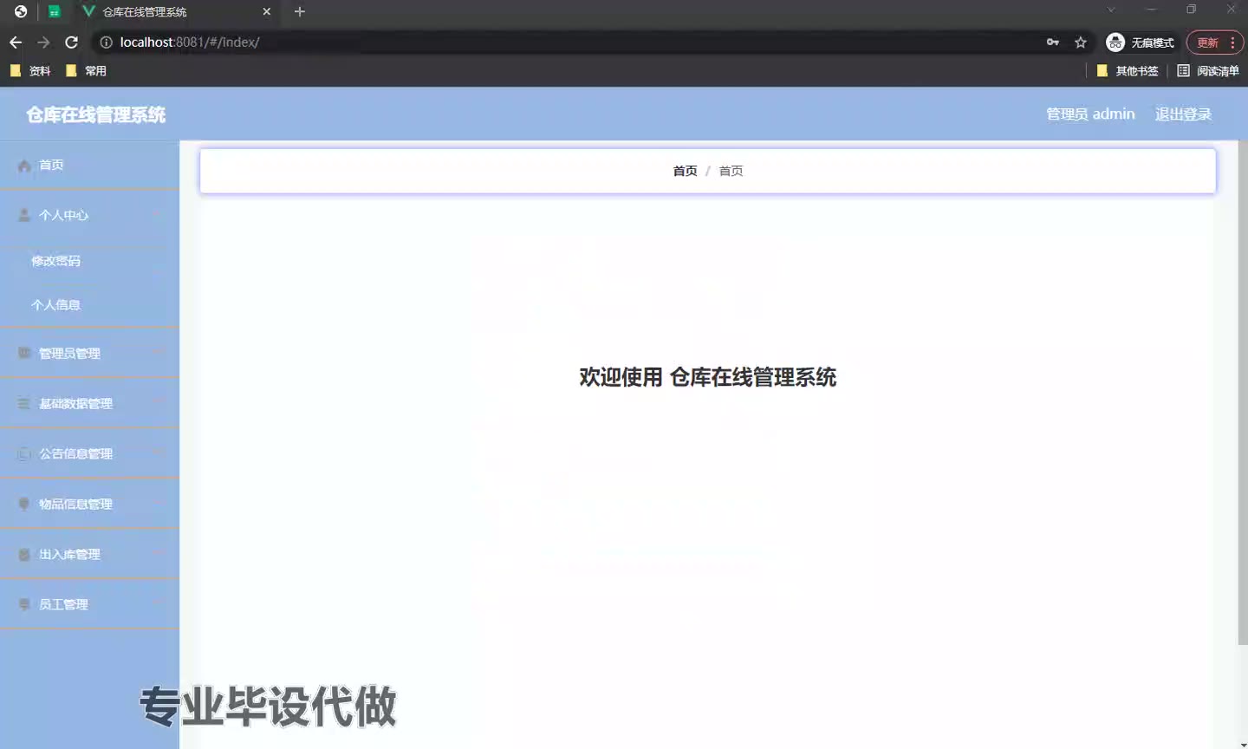Click the icon beside 员工管理
Screen dimensions: 1248x749
[x=24, y=604]
